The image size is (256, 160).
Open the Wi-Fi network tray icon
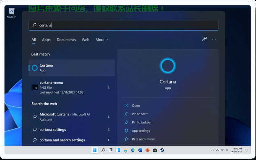[222, 150]
